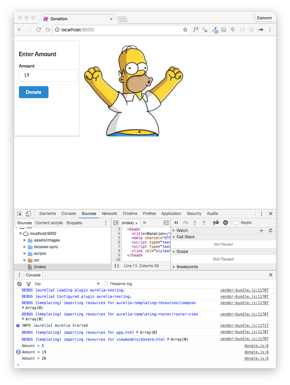Open the donate.js:6 link for Amount = 20
Viewport: 290px width, 385px height.
click(256, 358)
